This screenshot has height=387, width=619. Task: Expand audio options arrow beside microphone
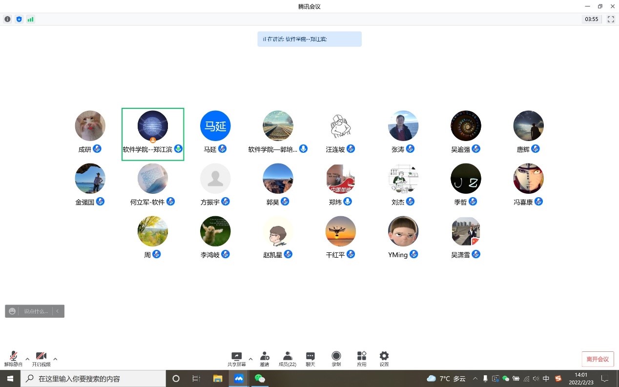(x=27, y=359)
